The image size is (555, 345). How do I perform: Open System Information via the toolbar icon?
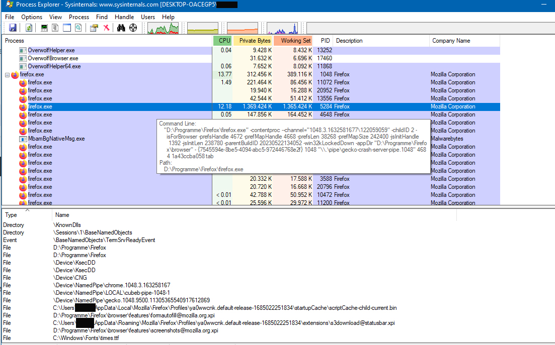[x=44, y=28]
